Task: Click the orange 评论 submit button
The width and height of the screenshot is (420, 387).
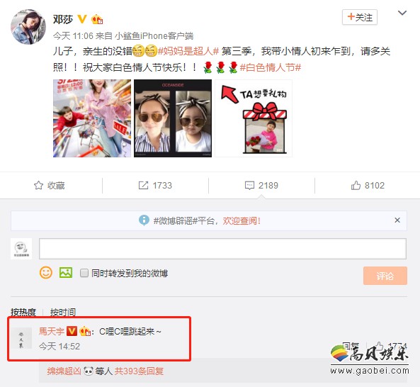Action: click(x=385, y=276)
